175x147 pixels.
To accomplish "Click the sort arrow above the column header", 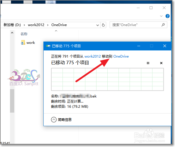I will (56, 31).
